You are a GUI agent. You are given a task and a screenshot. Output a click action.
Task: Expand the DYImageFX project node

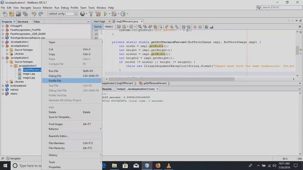3,26
